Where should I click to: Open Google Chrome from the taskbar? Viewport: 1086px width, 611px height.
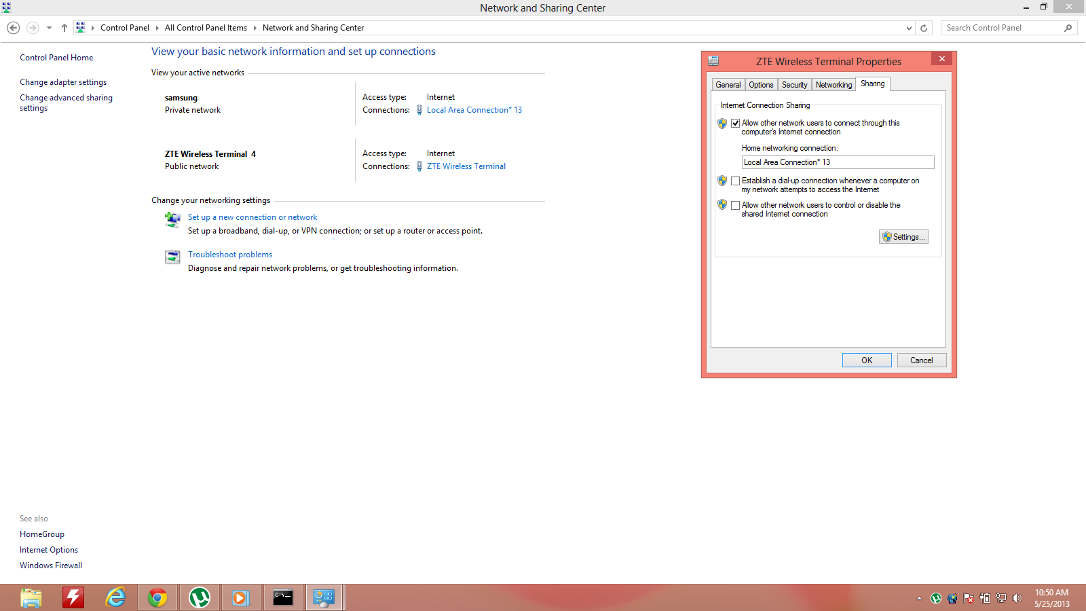pos(157,597)
